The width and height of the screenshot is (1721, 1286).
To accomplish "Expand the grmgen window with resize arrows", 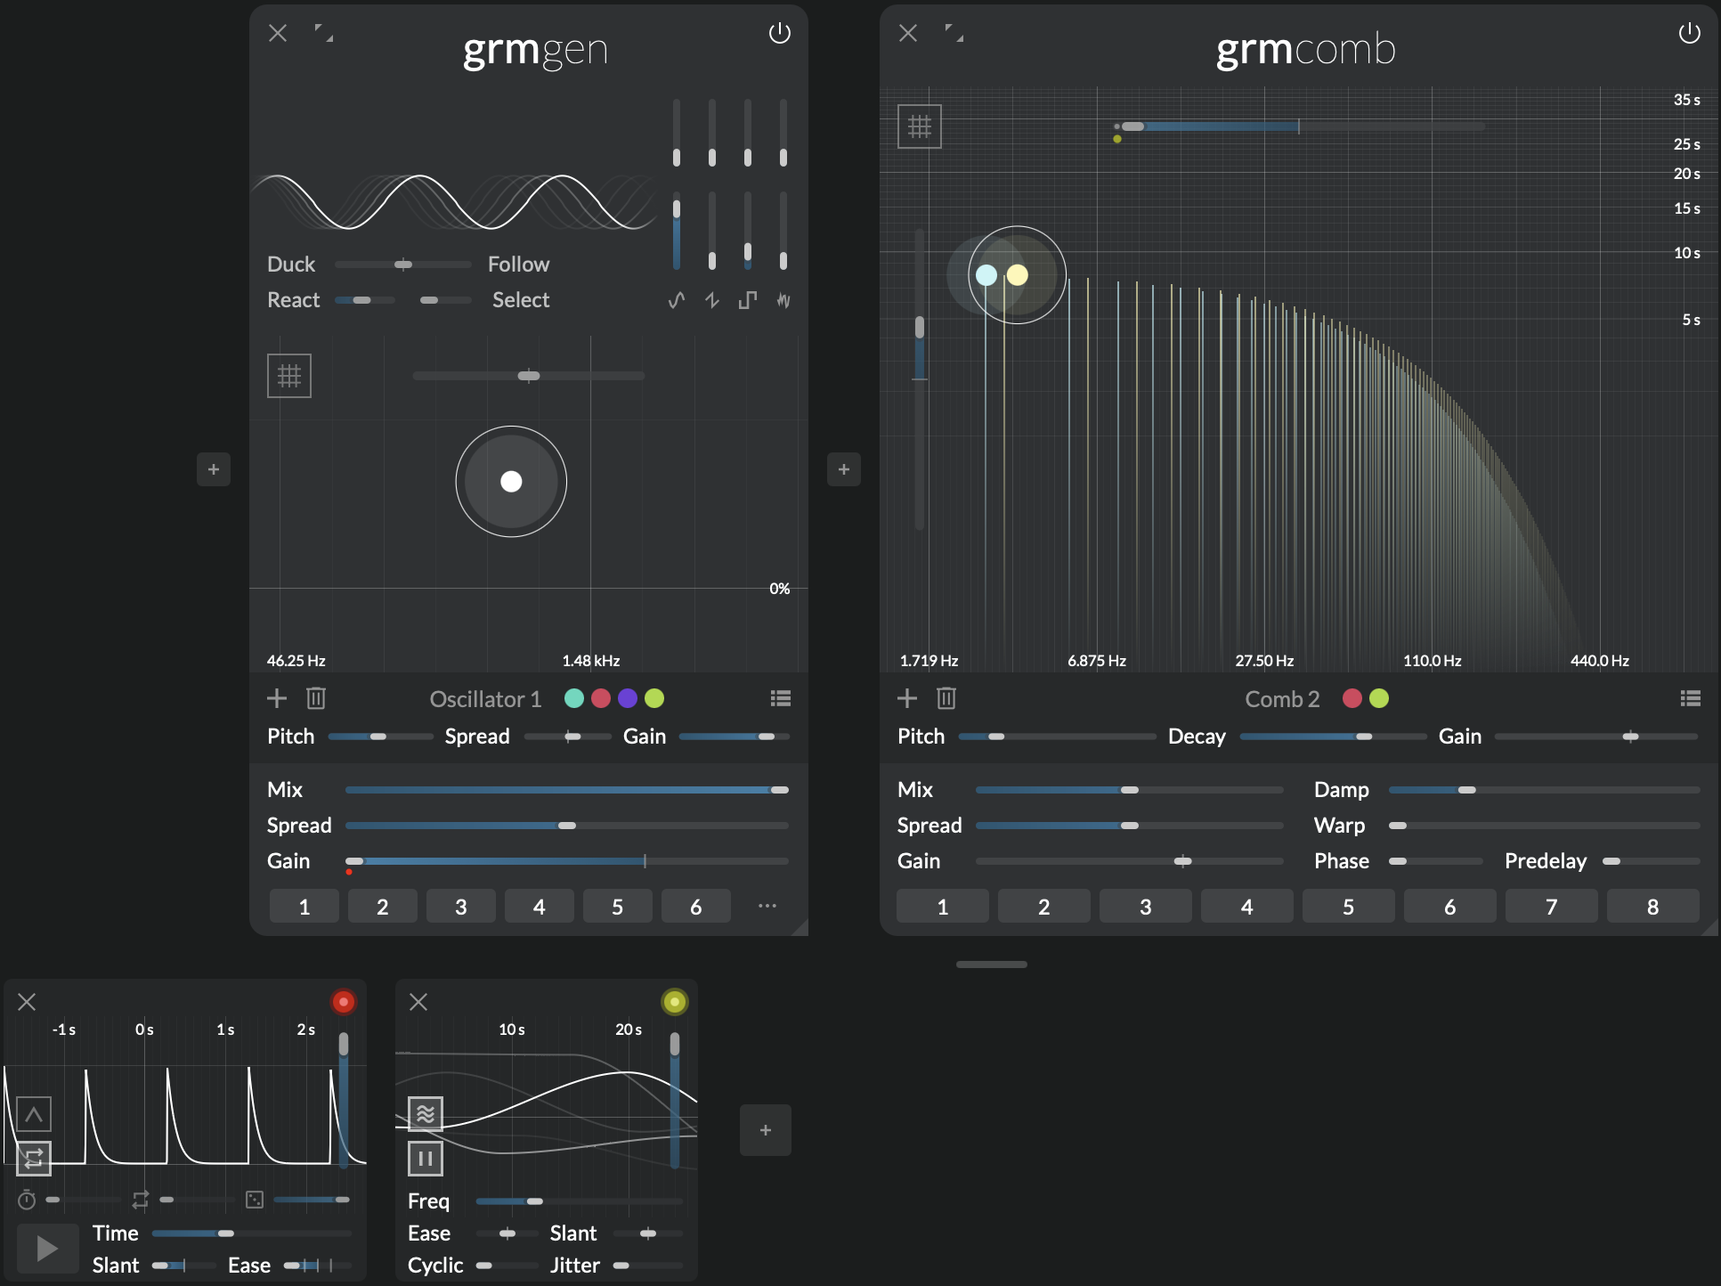I will point(324,33).
